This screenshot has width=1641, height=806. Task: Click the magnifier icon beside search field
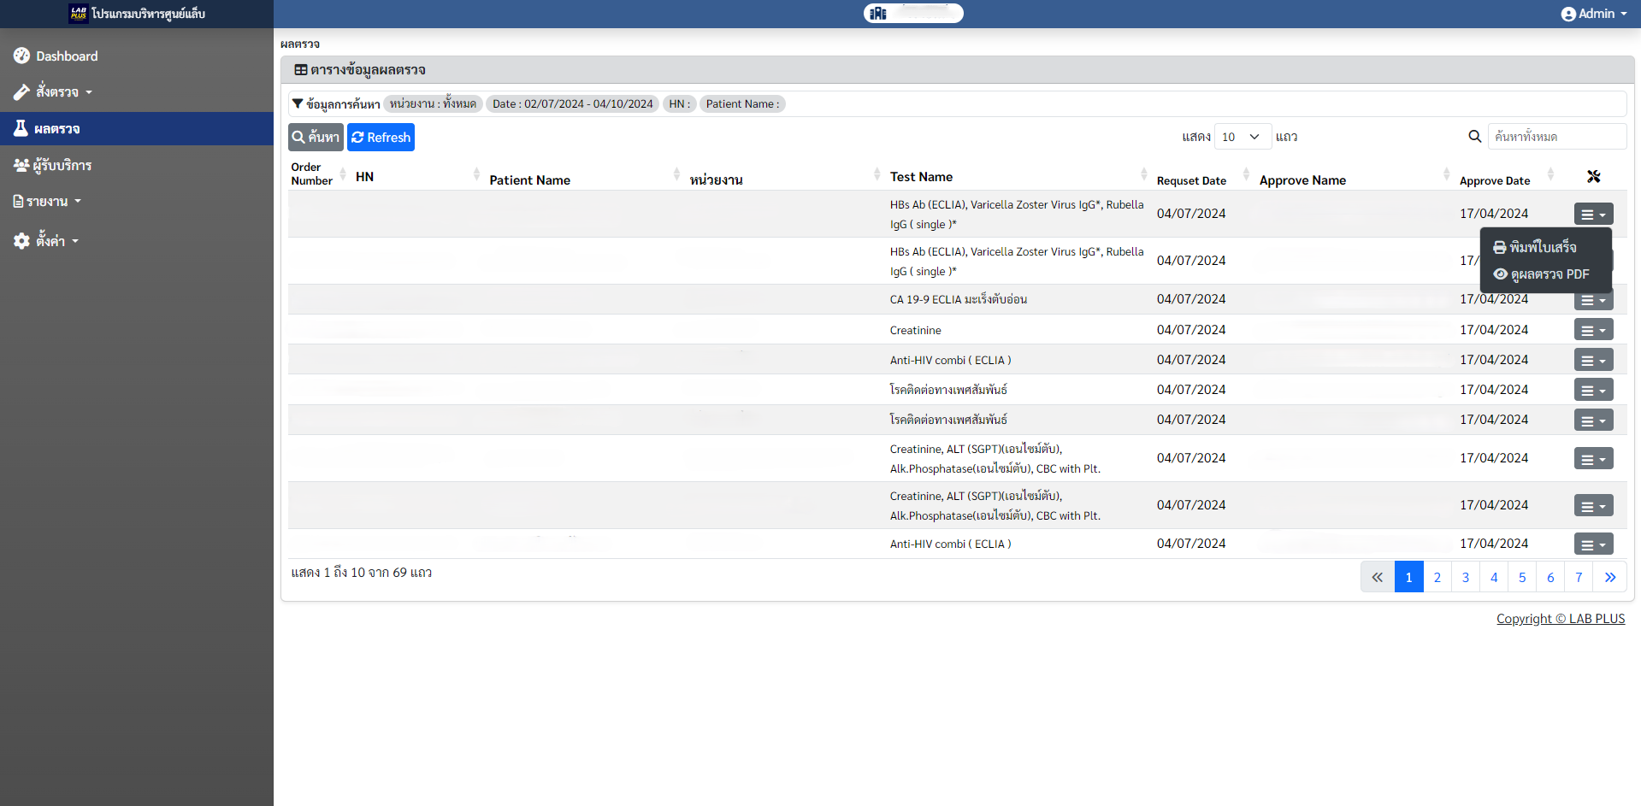(1474, 137)
